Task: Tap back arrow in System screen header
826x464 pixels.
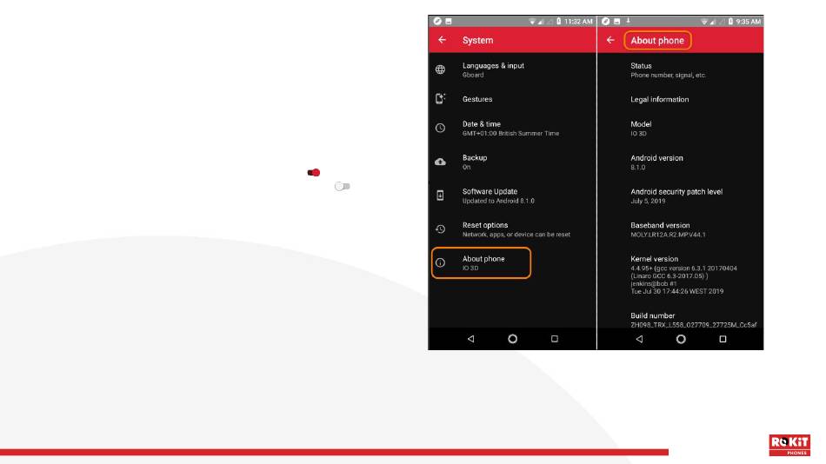Action: (x=442, y=40)
